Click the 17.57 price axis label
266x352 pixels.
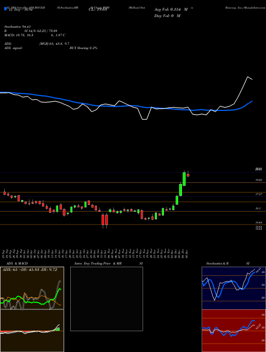click(259, 194)
